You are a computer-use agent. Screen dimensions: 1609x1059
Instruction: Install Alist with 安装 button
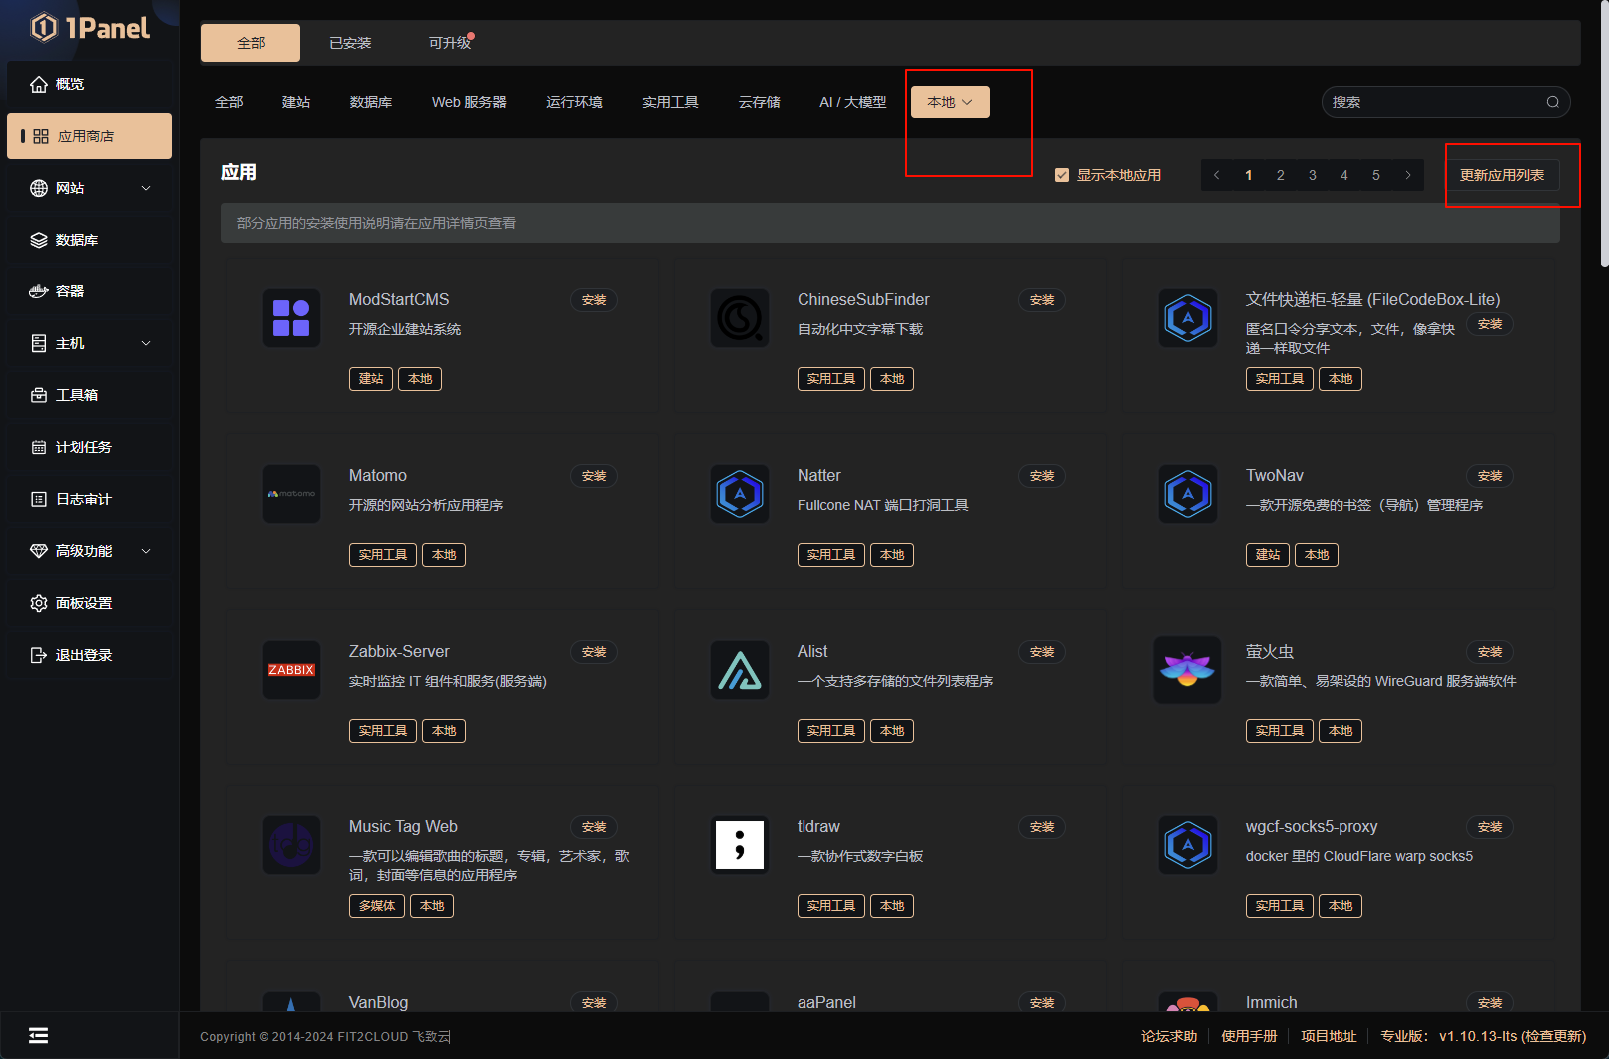[1042, 652]
